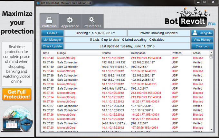The width and height of the screenshot is (219, 138).
Task: Select the 15:57:24 Microsoft Corp row
Action: tap(125, 119)
